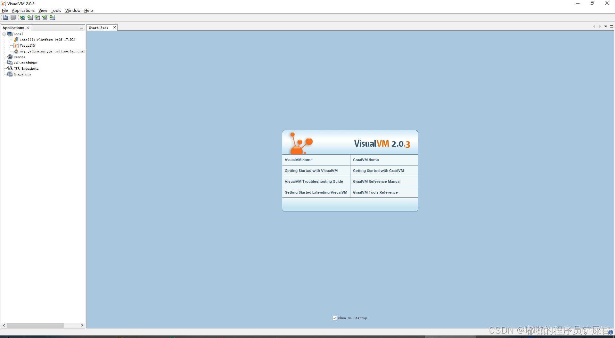
Task: Collapse the Local tree node
Action: (4, 34)
